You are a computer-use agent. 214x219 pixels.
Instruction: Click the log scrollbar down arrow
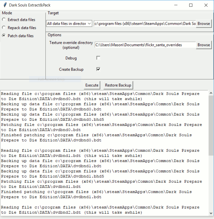pyautogui.click(x=211, y=213)
